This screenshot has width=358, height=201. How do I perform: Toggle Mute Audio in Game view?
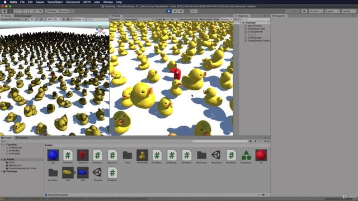(206, 20)
